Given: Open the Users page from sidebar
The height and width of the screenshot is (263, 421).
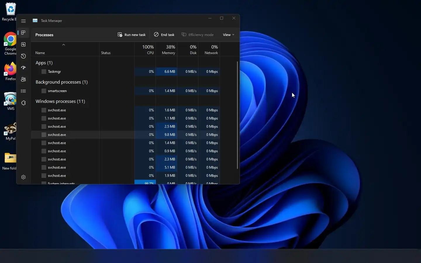Looking at the screenshot, I should (x=23, y=79).
